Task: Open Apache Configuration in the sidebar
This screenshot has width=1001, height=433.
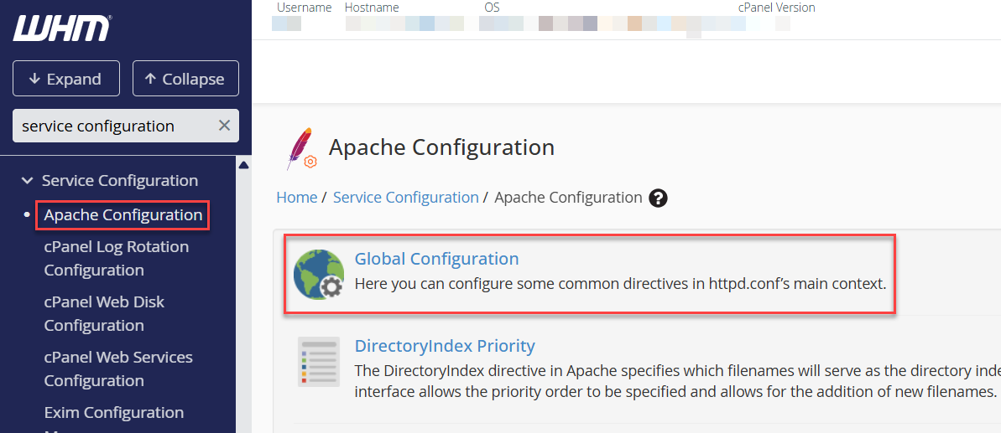Action: point(123,215)
